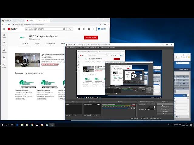Open transition properties gear icon
The width and height of the screenshot is (194, 145).
click(154, 107)
